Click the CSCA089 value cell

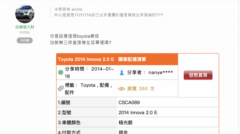click(129, 102)
